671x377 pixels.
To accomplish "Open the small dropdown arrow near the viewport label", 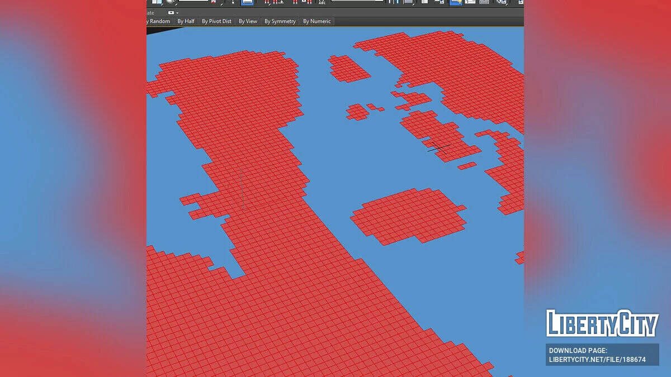I will [177, 12].
